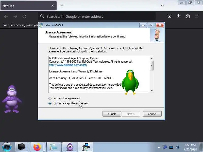Restore down the browser window
203x152 pixels.
tap(190, 3)
